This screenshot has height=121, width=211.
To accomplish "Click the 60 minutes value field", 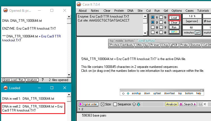I will click(192, 27).
